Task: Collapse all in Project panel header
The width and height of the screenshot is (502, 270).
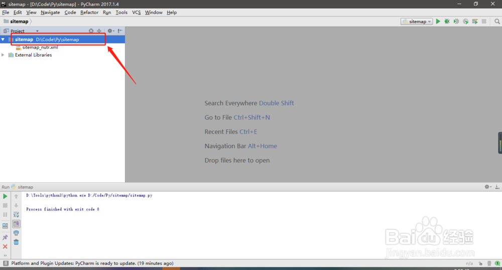Action: (99, 31)
